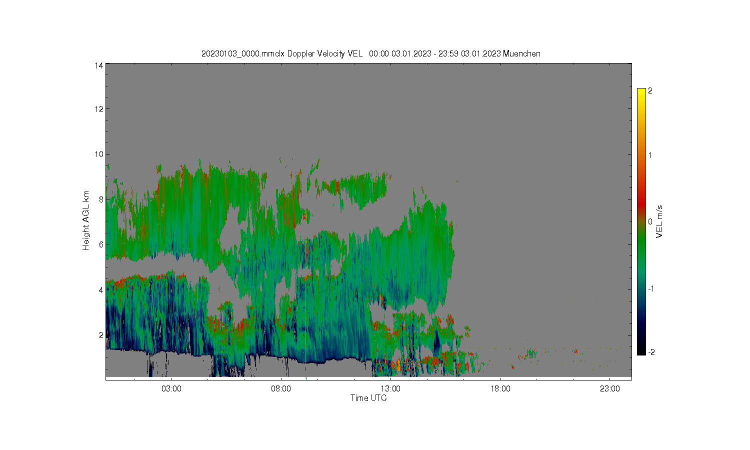This screenshot has height=450, width=750.
Task: Click the black bottom of the velocity colorbar
Action: point(641,350)
